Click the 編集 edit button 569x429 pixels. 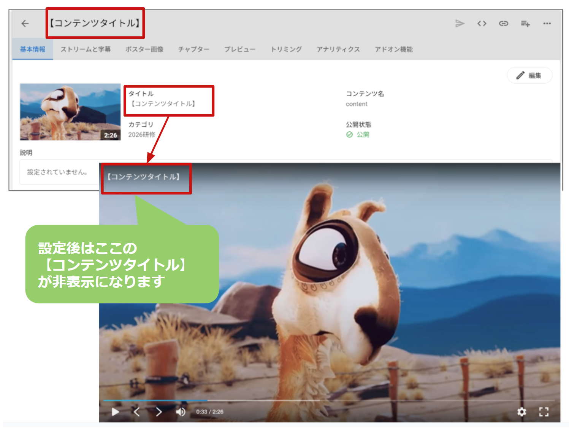pyautogui.click(x=529, y=75)
